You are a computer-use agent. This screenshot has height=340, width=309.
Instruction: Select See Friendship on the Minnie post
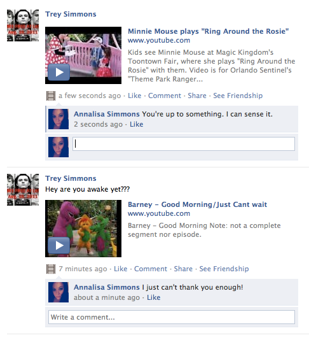pos(238,96)
